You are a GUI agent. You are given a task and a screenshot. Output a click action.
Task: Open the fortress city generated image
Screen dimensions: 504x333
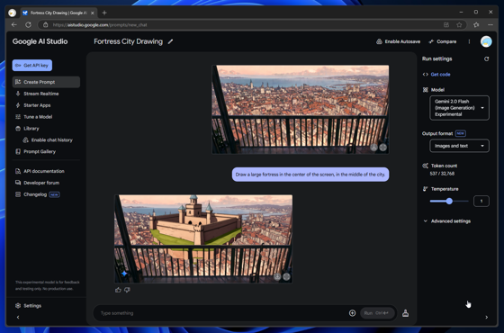(203, 238)
